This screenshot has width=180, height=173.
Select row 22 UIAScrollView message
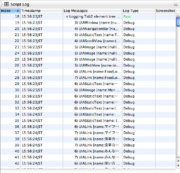click(x=97, y=41)
